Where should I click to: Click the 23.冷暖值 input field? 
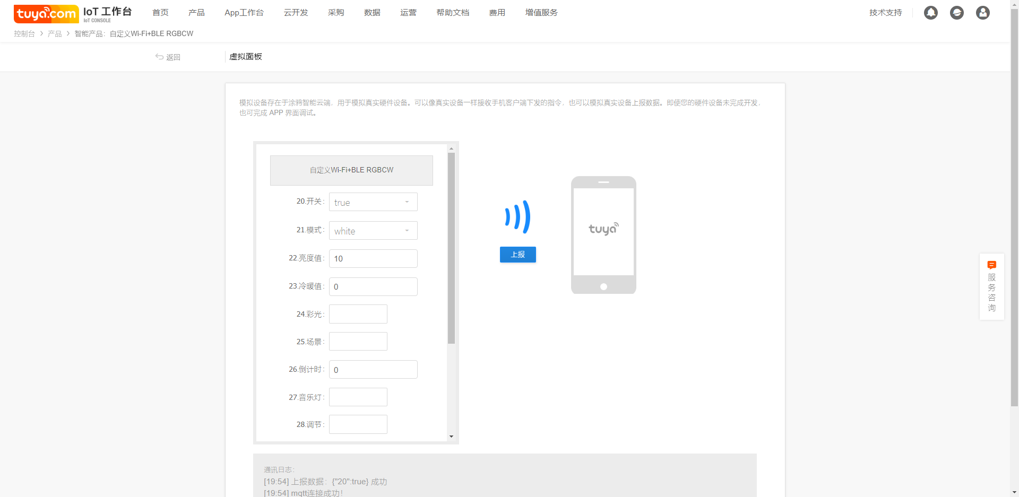click(373, 287)
